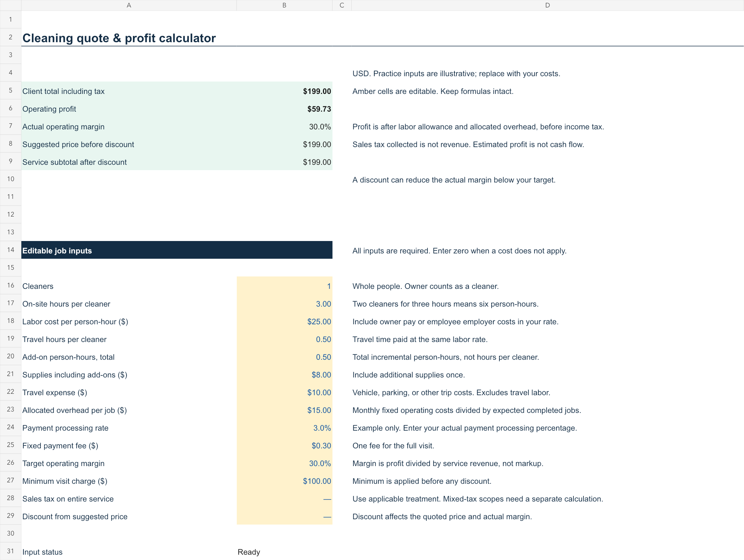Screen dimensions: 744x560
Task: Select Labor cost per person-hour value cell
Action: (284, 321)
